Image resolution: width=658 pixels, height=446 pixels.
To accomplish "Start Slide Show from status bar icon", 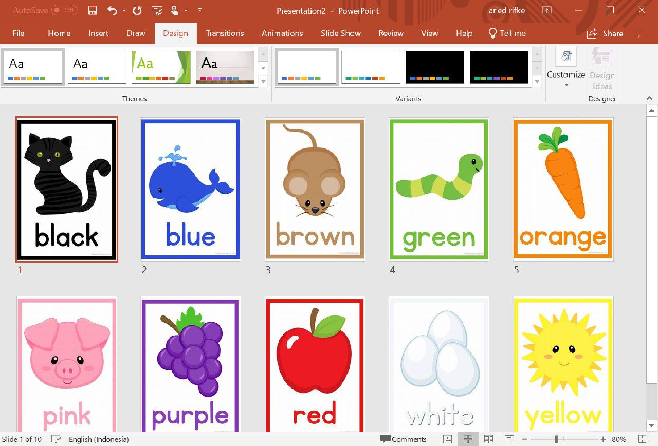I will (509, 439).
